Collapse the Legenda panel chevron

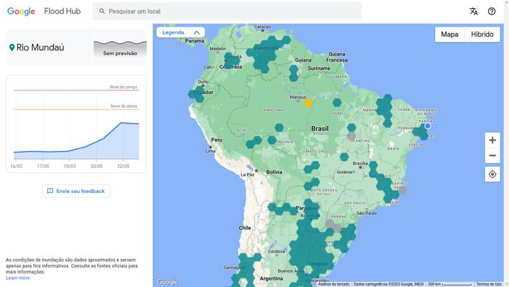click(197, 32)
